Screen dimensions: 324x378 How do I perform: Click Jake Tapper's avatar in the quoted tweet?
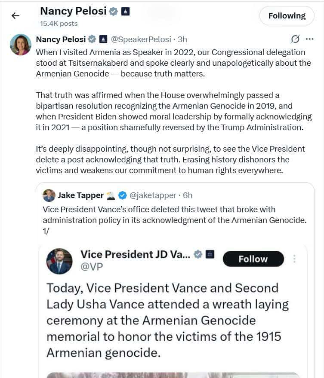tap(49, 195)
